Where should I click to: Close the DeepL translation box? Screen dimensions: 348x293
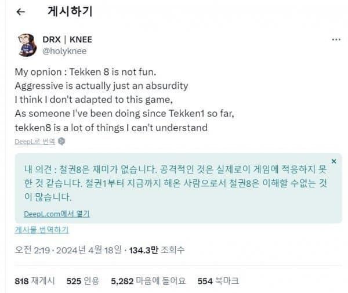[333, 161]
